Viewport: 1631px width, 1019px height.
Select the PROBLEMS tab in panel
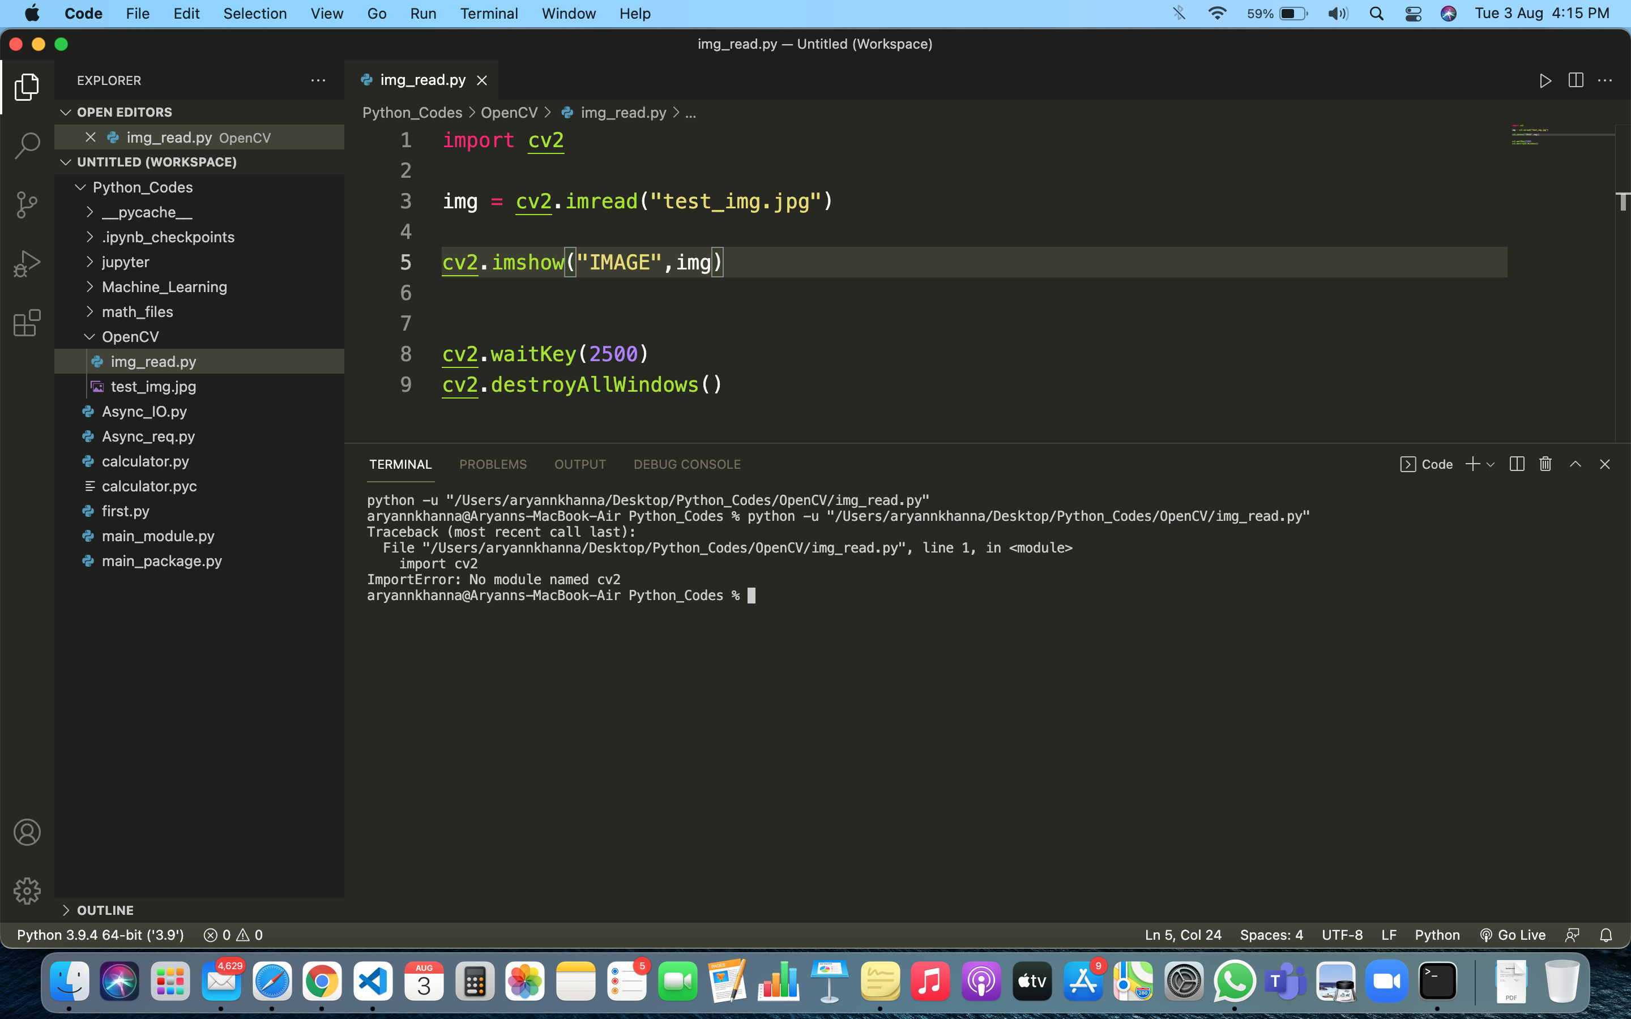493,464
